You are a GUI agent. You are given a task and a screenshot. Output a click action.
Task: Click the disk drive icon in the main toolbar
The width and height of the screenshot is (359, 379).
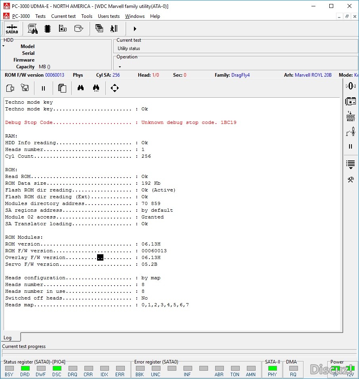[78, 29]
